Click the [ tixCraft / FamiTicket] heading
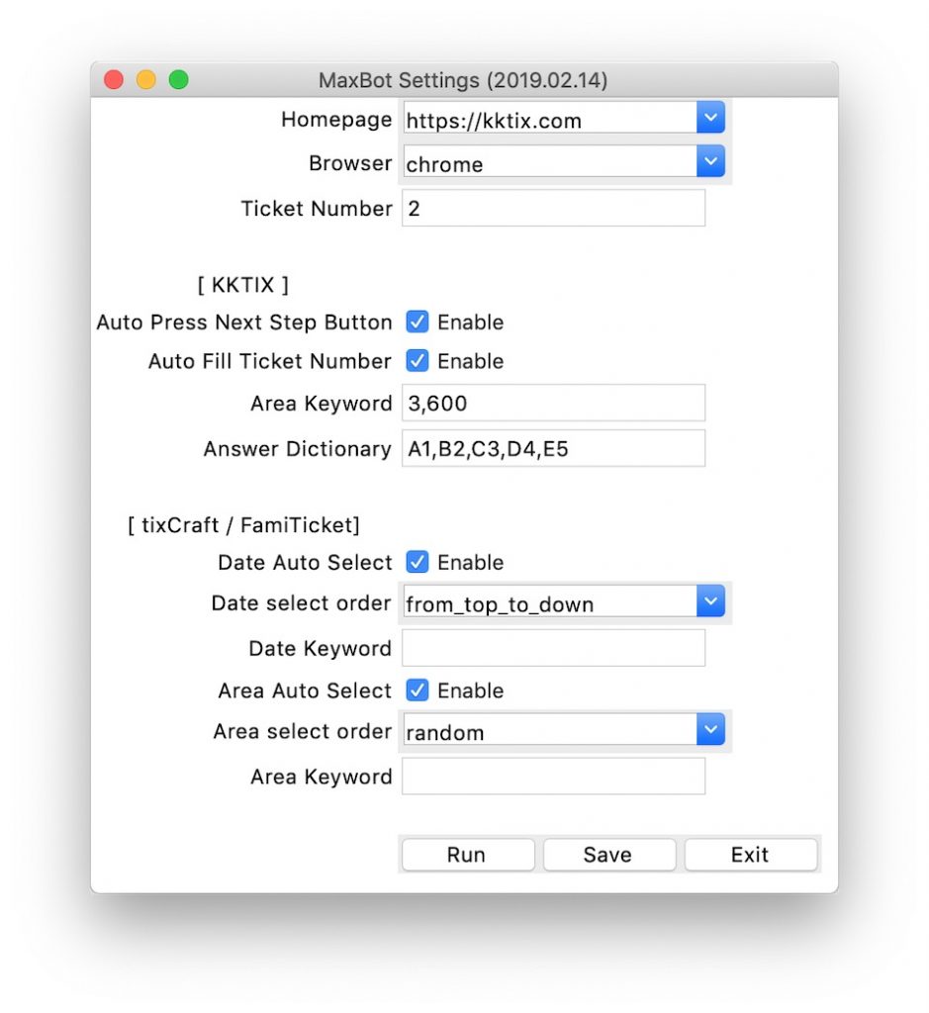Screen dimensions: 929x1013 point(243,525)
